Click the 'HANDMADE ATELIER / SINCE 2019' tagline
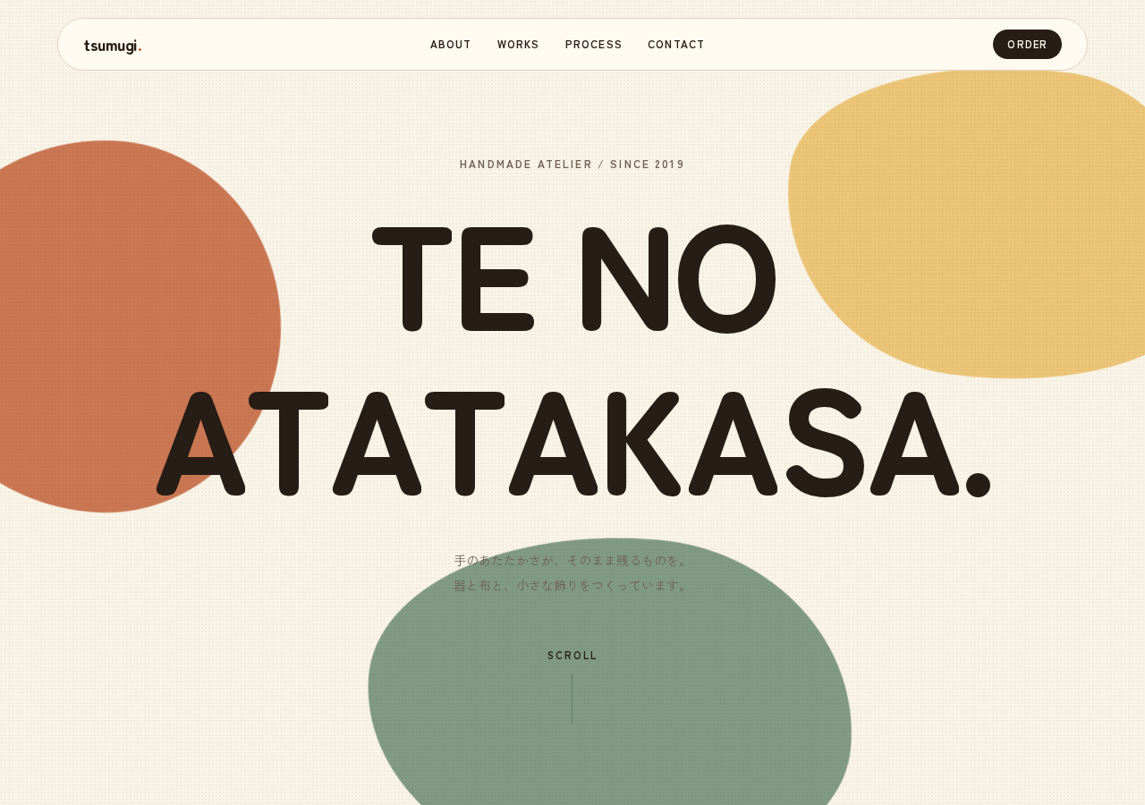 click(572, 165)
